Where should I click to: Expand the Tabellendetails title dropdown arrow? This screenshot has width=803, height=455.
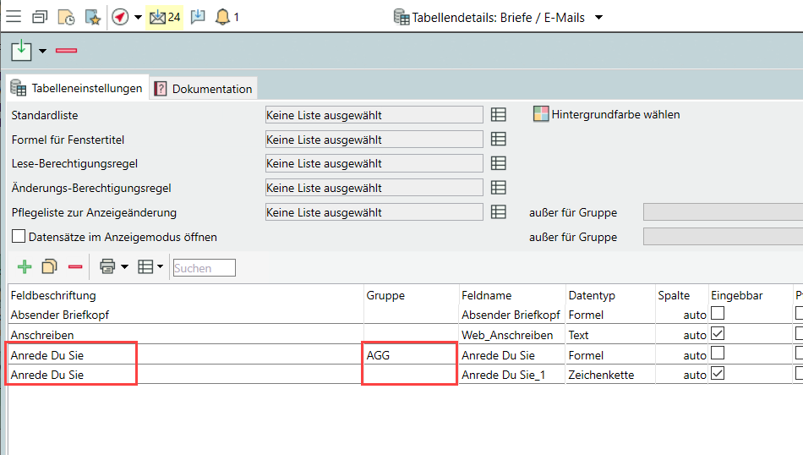point(599,17)
